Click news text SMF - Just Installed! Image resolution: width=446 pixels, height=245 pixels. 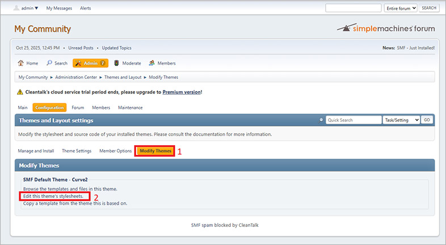pyautogui.click(x=416, y=48)
